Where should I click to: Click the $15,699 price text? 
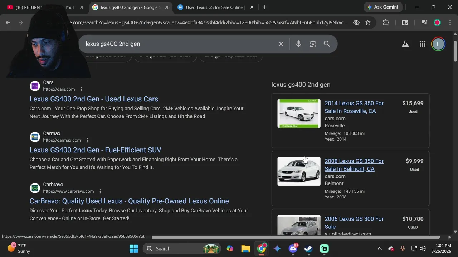pyautogui.click(x=413, y=103)
